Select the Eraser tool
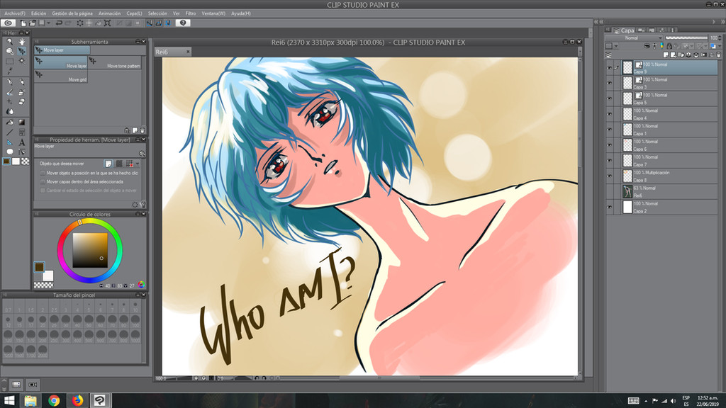Screen dimensions: 726x408 (22, 102)
